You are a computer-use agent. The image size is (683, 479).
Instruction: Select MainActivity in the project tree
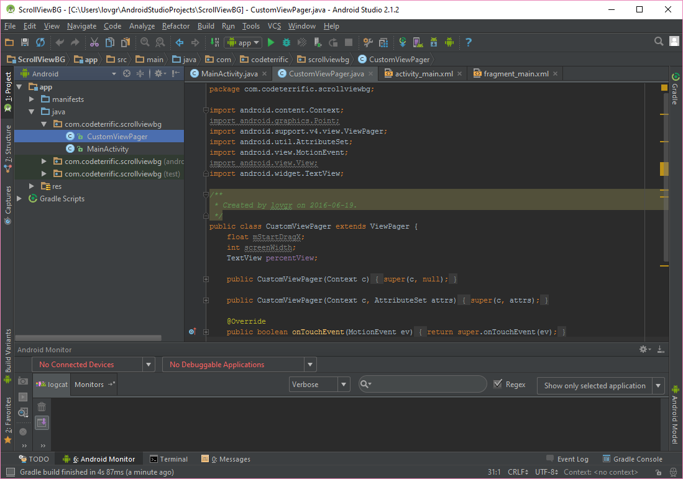click(108, 149)
